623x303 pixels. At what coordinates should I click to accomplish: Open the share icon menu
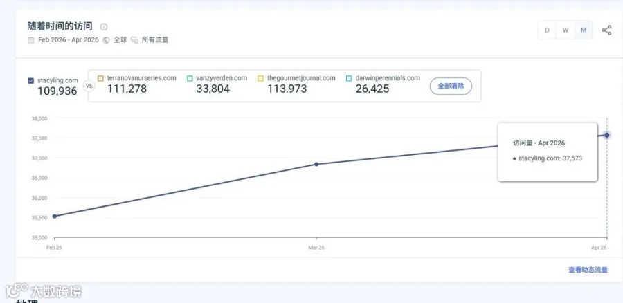click(x=606, y=30)
